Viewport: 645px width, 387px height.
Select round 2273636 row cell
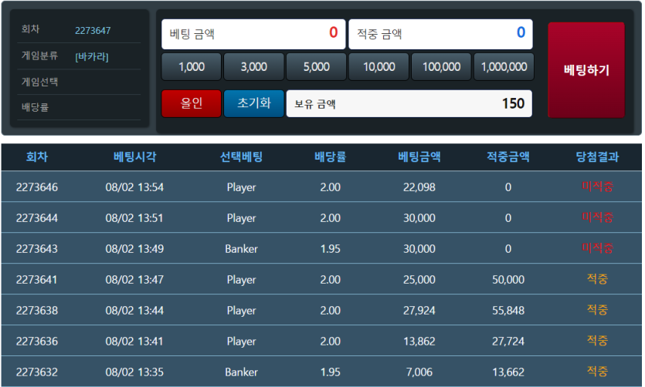point(37,341)
